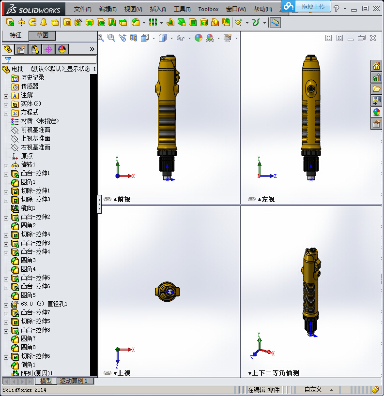Viewport: 384px width, 396px height.
Task: Click the Apply Scene icon
Action: pos(210,38)
